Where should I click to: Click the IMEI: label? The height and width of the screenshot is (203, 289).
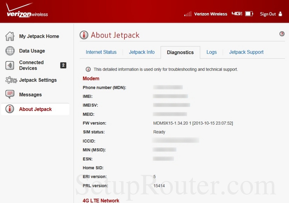coord(87,96)
